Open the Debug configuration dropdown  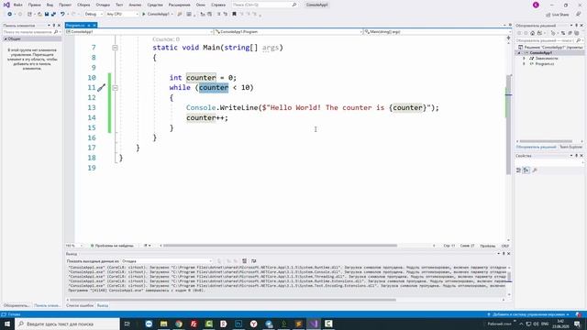pos(94,15)
